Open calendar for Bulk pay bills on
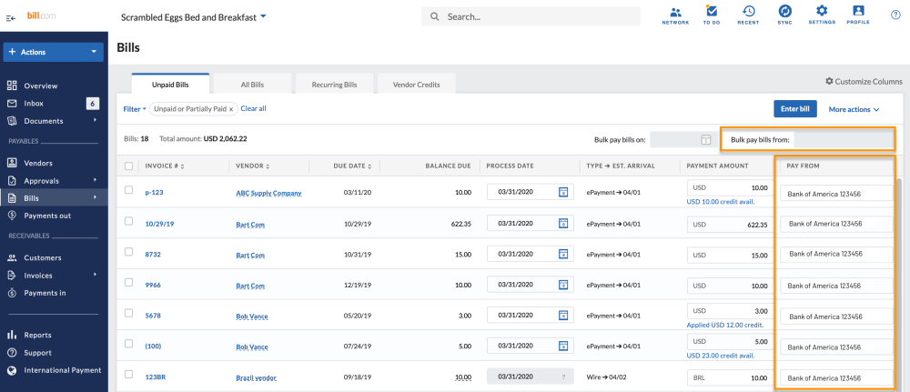Screen dimensions: 910x392 pyautogui.click(x=706, y=140)
